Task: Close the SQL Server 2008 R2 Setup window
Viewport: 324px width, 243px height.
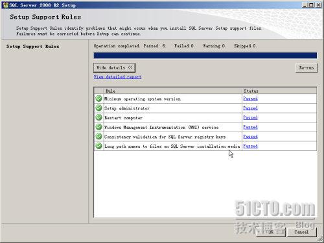Action: 318,5
